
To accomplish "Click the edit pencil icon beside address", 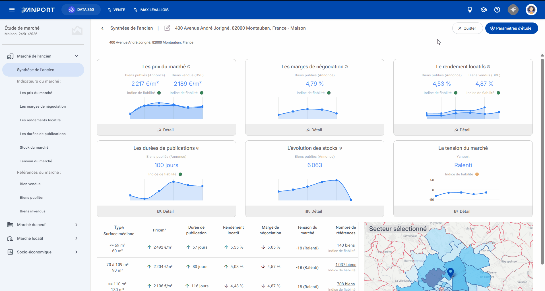I will (x=167, y=28).
